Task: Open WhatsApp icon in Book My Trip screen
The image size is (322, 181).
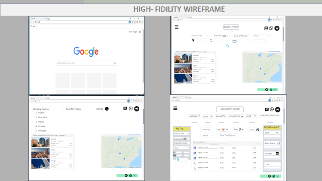Action: tap(271, 28)
